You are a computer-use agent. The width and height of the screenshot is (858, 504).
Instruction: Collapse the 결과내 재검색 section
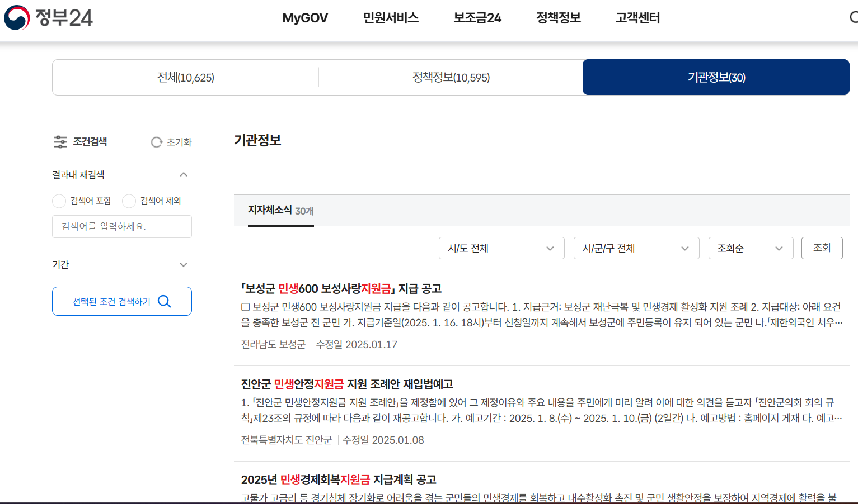point(184,174)
